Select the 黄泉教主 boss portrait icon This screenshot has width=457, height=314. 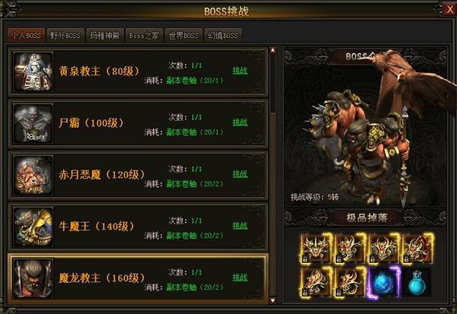tap(34, 71)
